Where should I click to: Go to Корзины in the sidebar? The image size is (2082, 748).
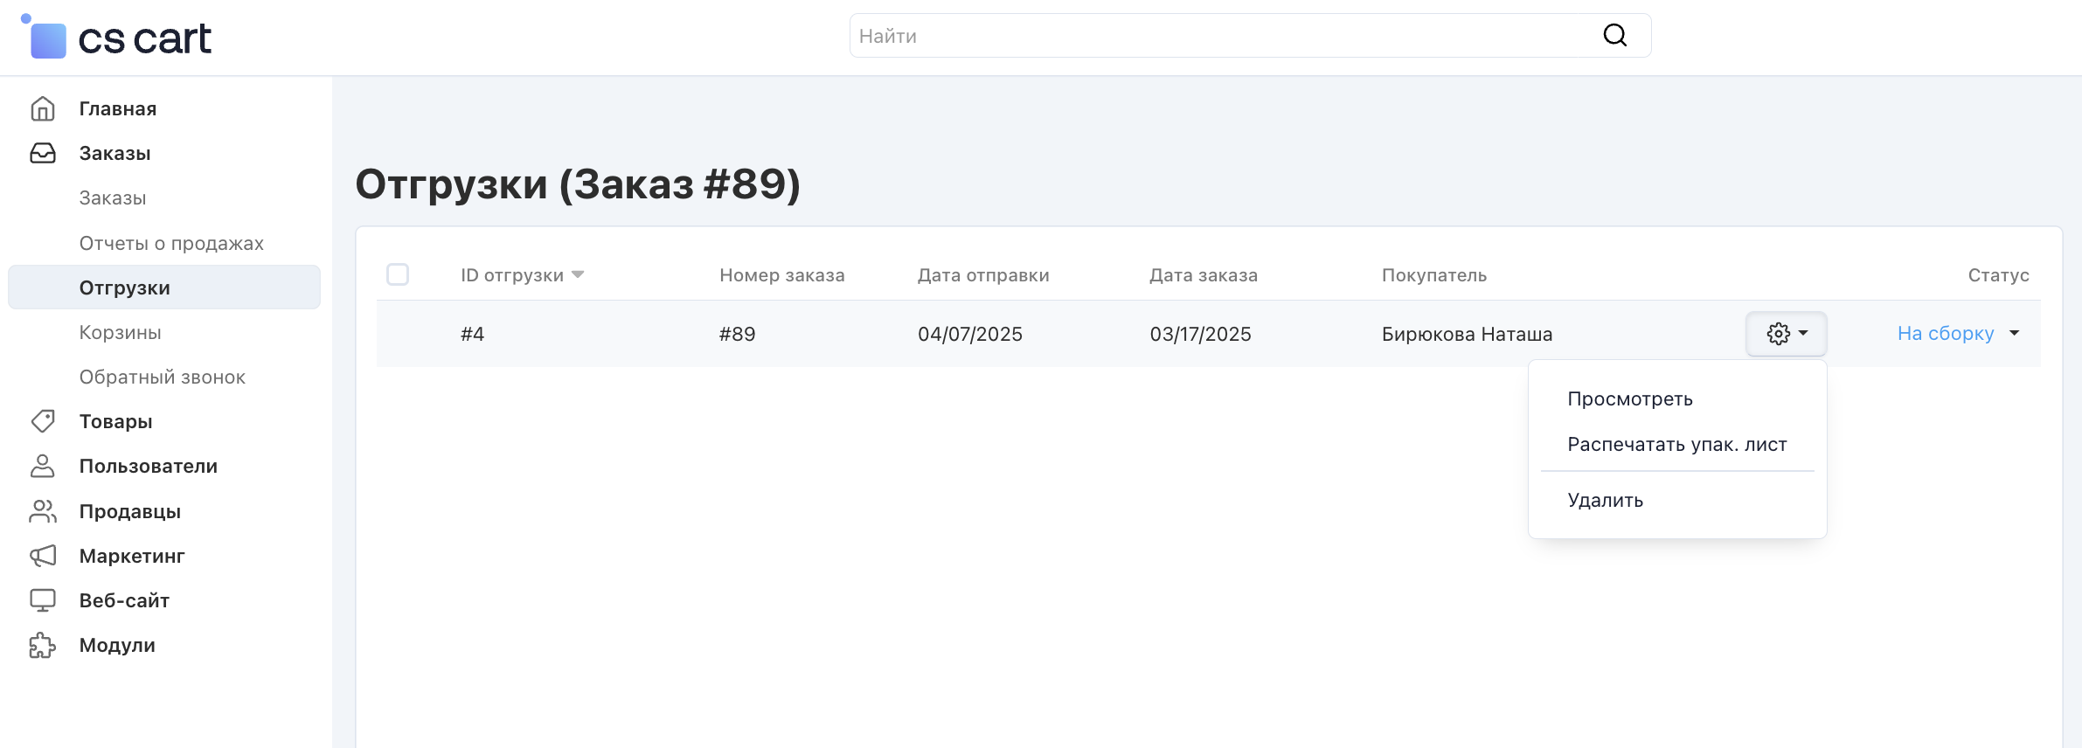(121, 333)
